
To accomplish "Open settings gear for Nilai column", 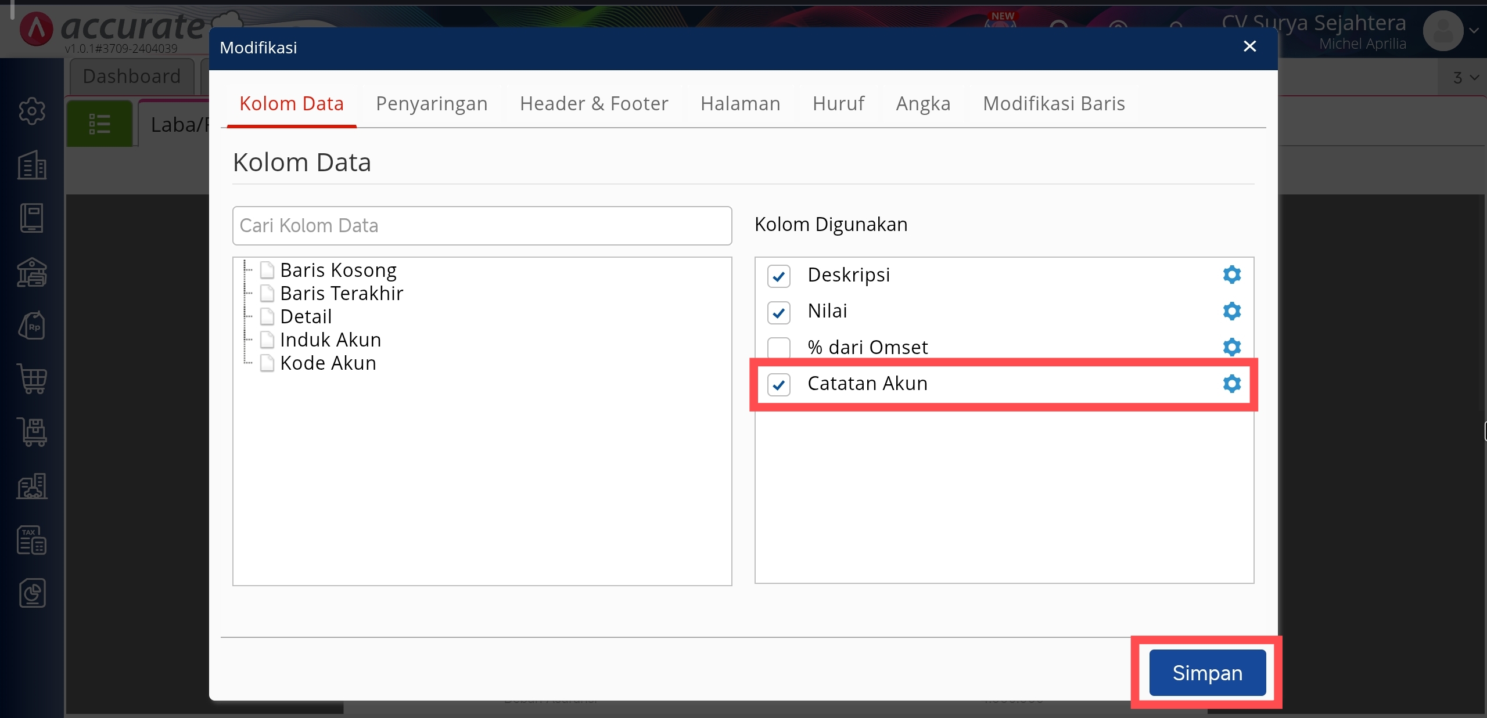I will pyautogui.click(x=1231, y=311).
